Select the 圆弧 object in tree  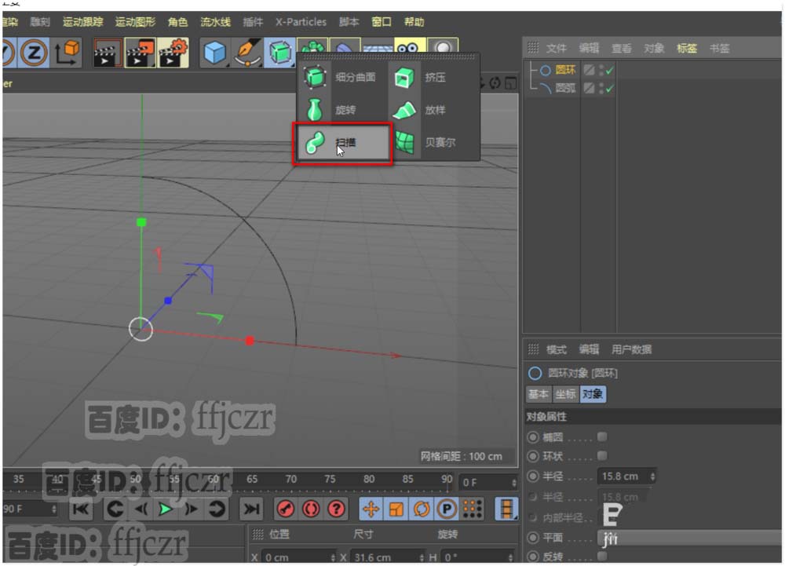pos(565,89)
